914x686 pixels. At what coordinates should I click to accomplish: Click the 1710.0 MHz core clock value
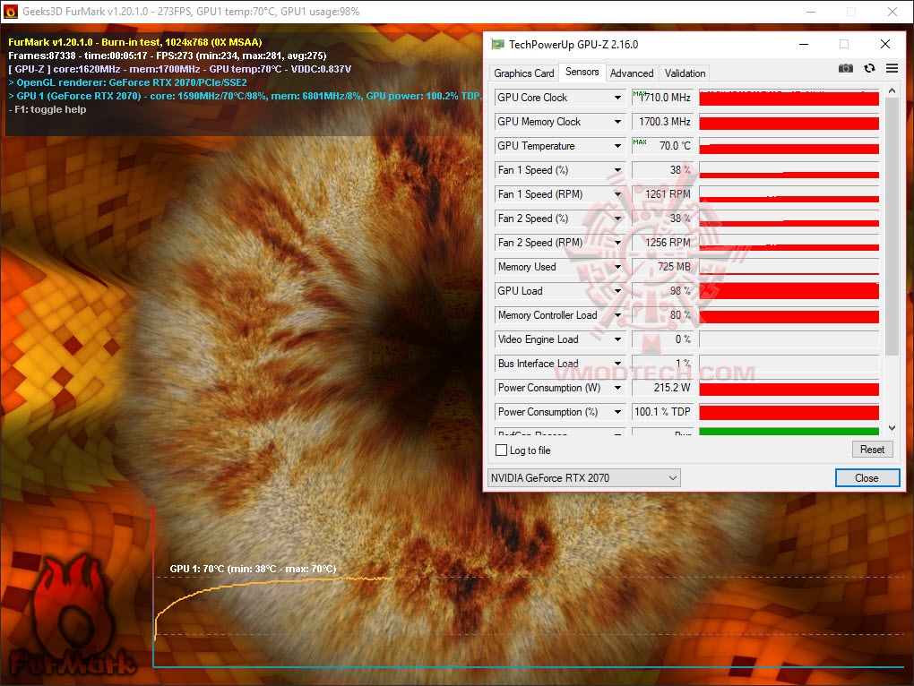click(x=663, y=98)
